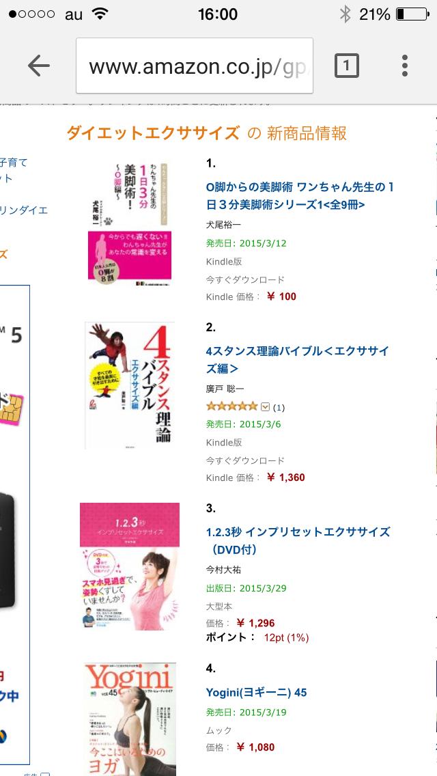Open O脚からの美脚術 book title link
This screenshot has width=437, height=776.
click(x=300, y=195)
